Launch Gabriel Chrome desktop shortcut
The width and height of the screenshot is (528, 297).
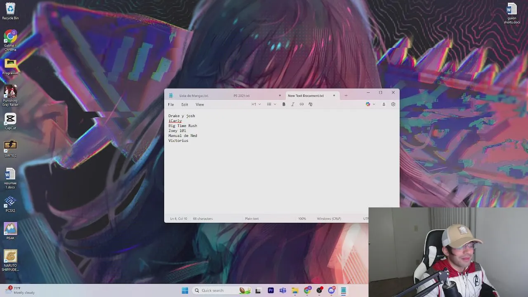[x=10, y=40]
